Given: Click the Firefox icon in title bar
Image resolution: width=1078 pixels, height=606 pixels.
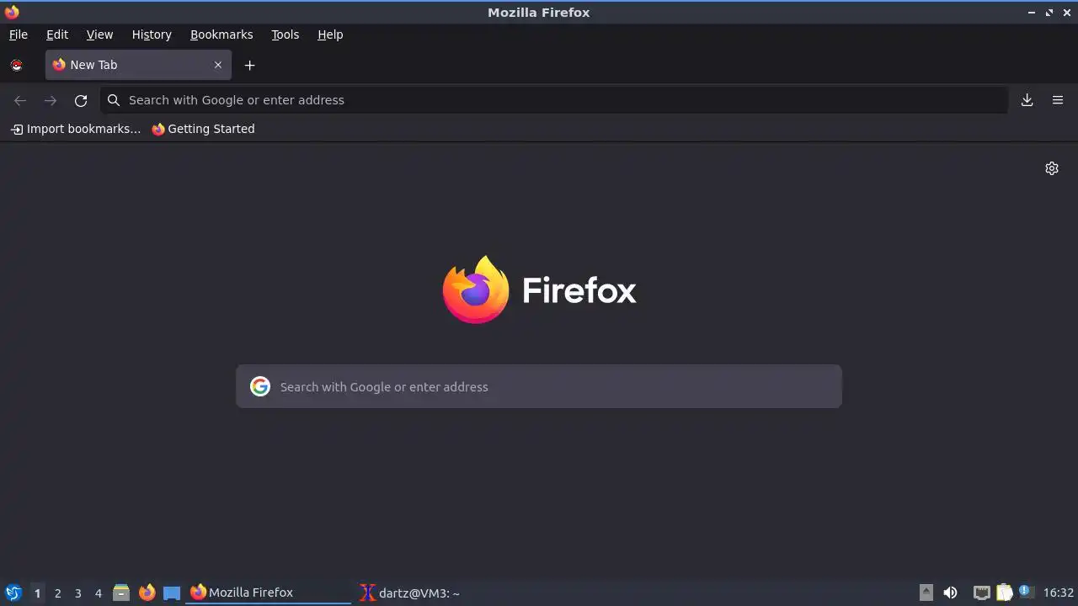Looking at the screenshot, I should pos(12,12).
